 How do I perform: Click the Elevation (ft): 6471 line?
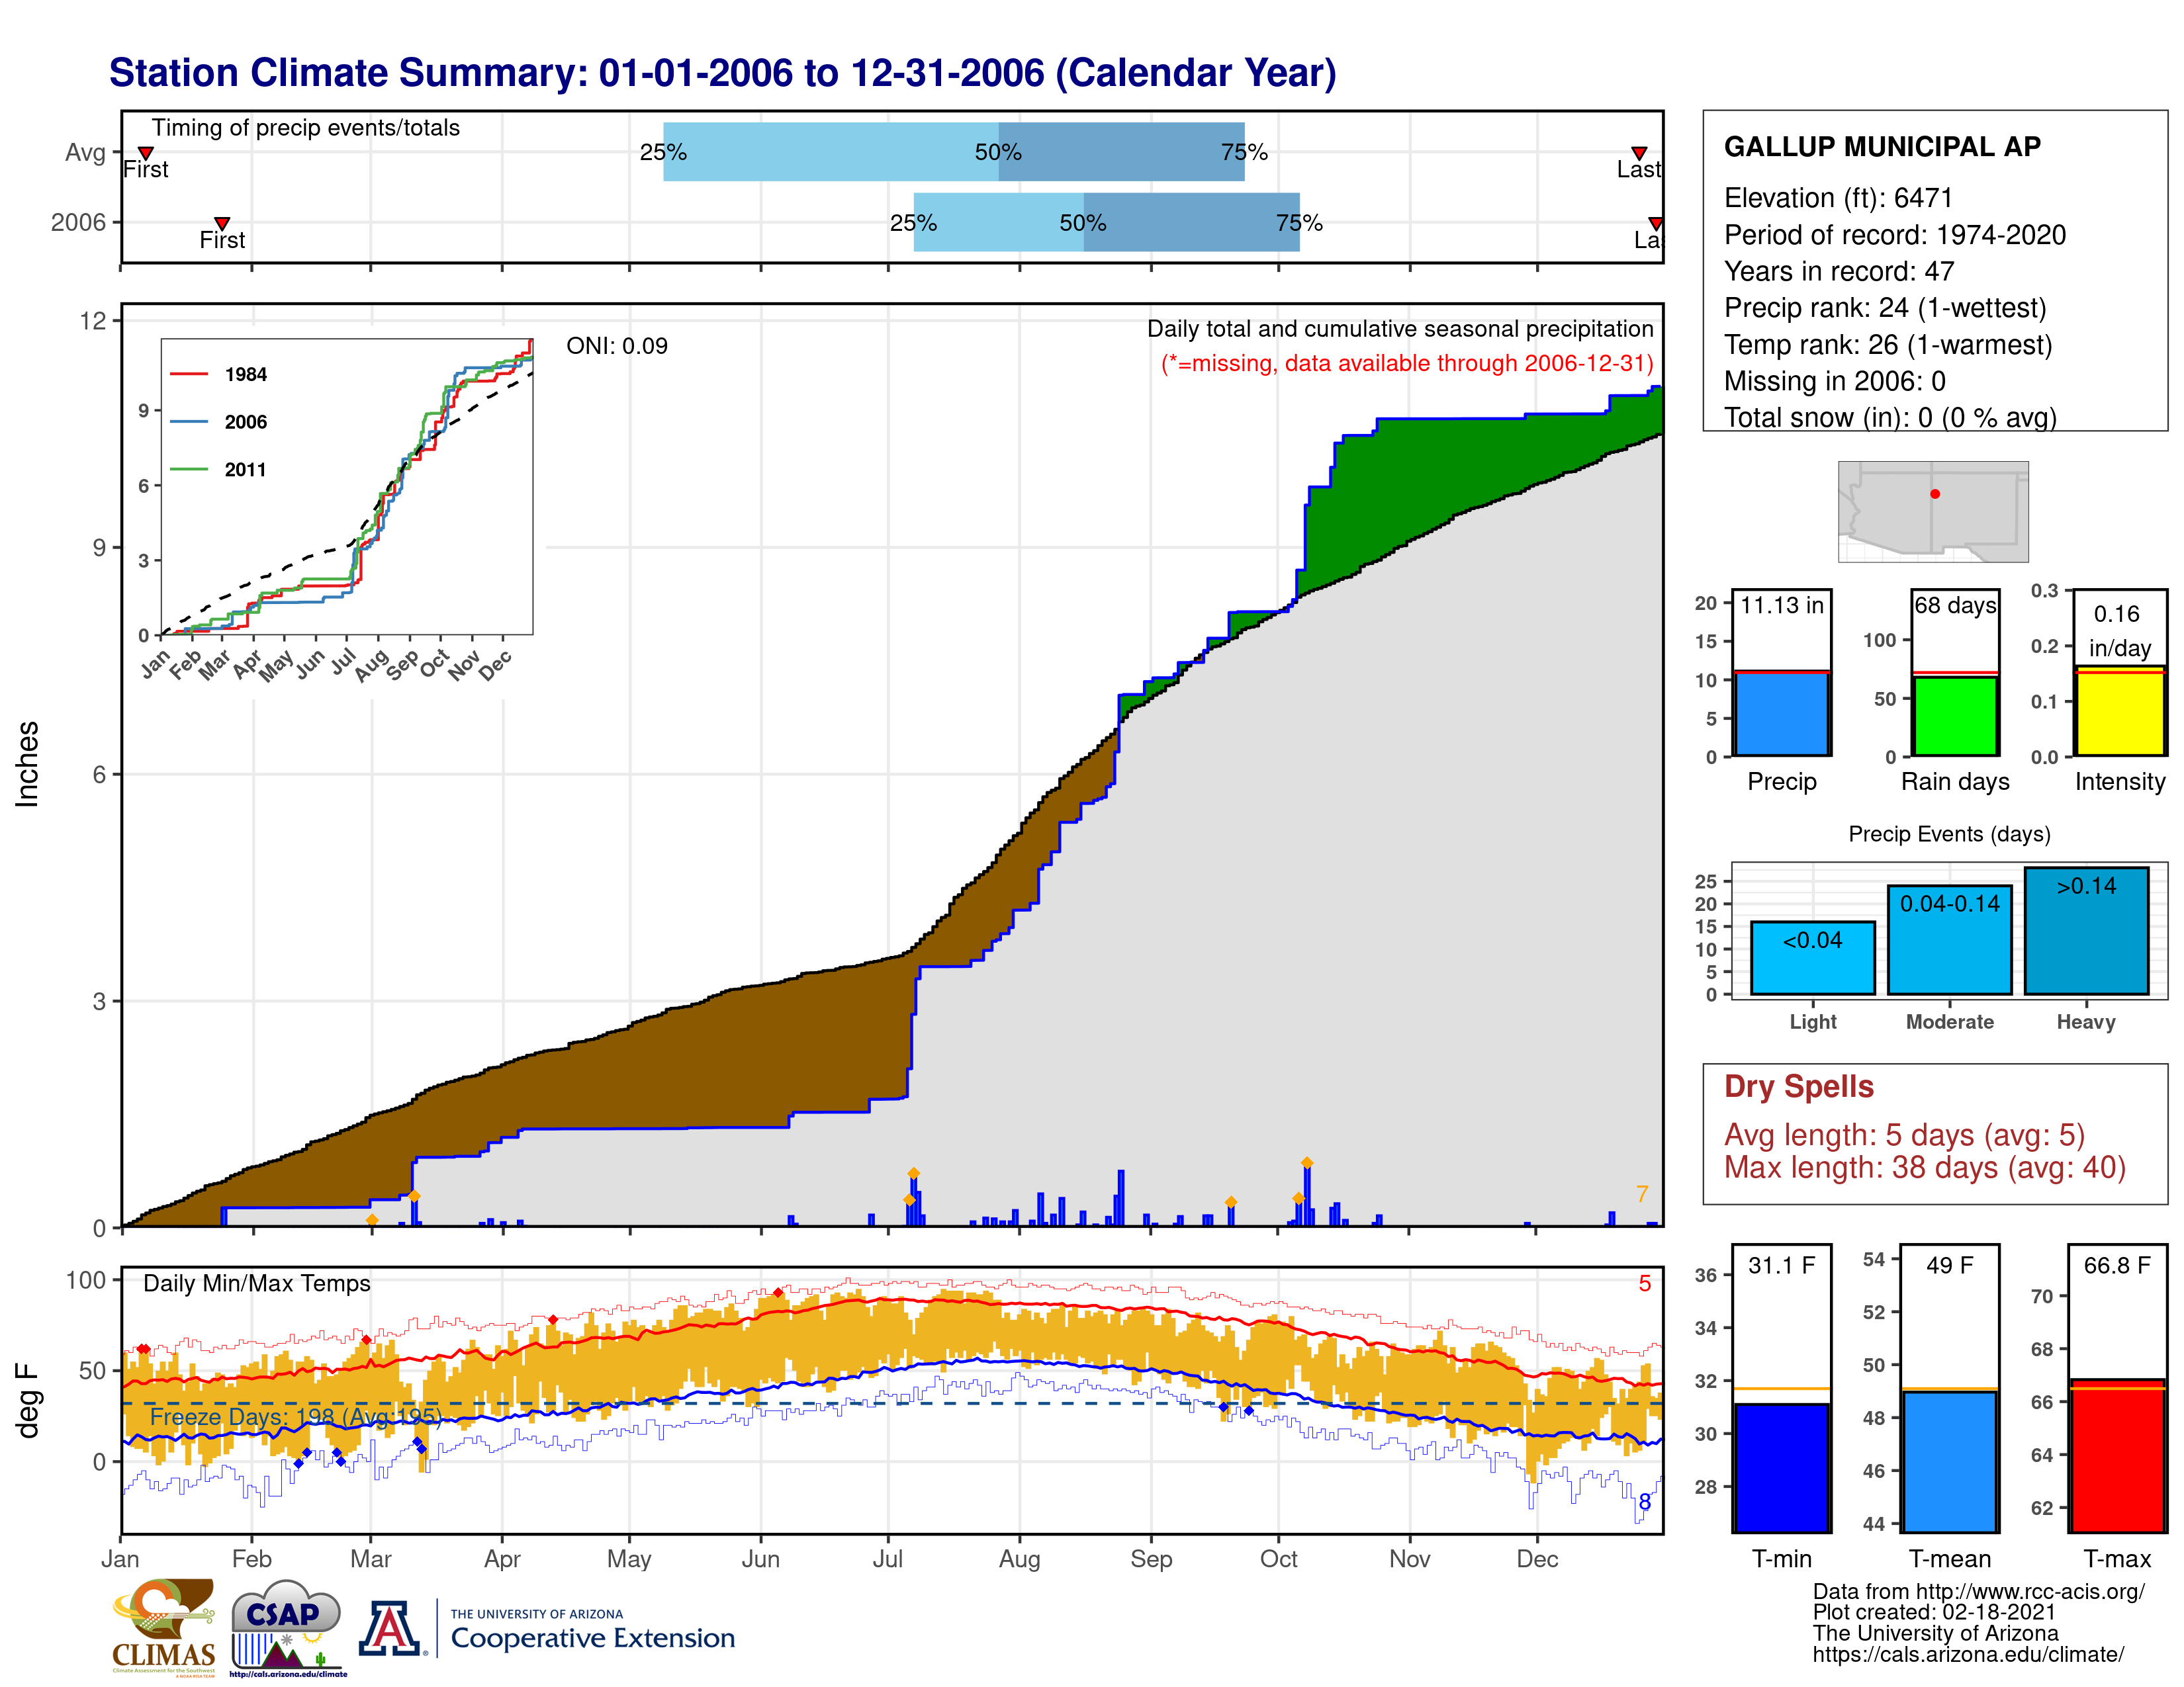coord(1838,198)
